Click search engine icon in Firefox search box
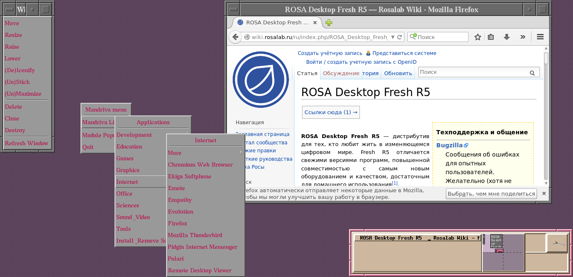This screenshot has width=573, height=277. 413,37
